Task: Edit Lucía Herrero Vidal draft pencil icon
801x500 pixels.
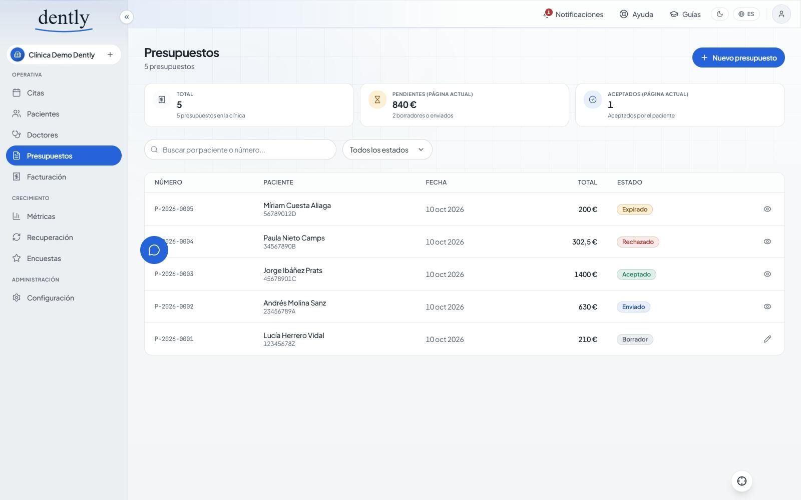Action: [x=767, y=339]
